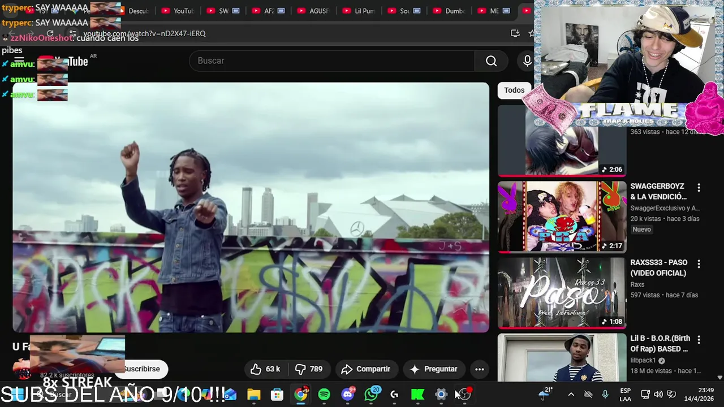Select the Todos filter chip
Image resolution: width=724 pixels, height=407 pixels.
pyautogui.click(x=514, y=90)
